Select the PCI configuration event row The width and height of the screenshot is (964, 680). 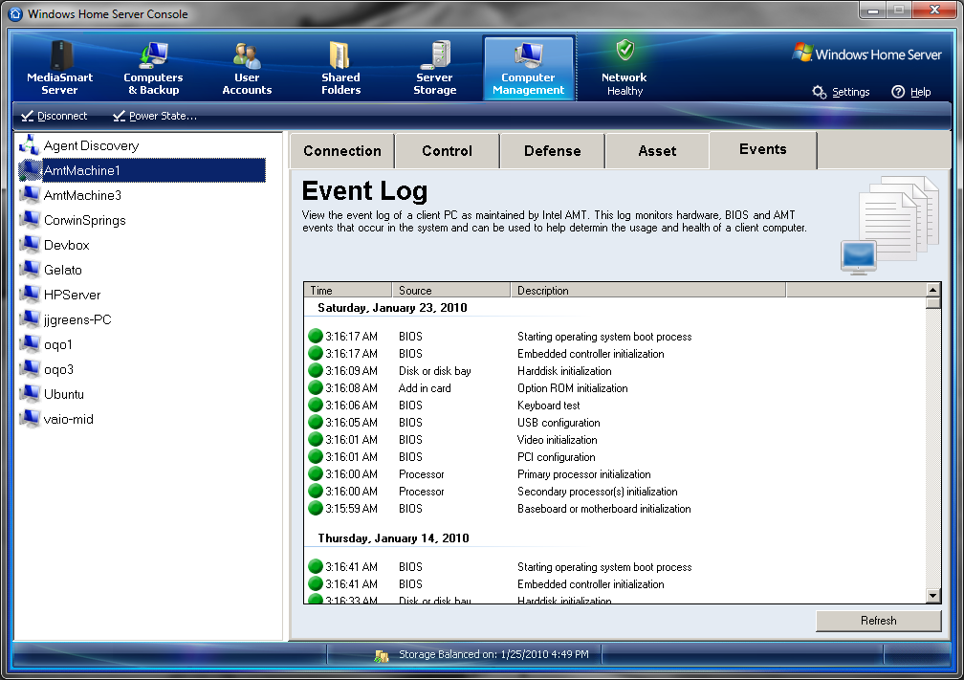[x=615, y=457]
